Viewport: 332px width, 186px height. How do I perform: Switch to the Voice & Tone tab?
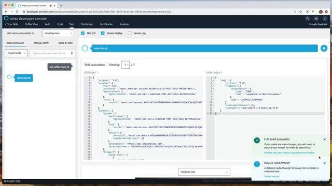[x=65, y=43]
